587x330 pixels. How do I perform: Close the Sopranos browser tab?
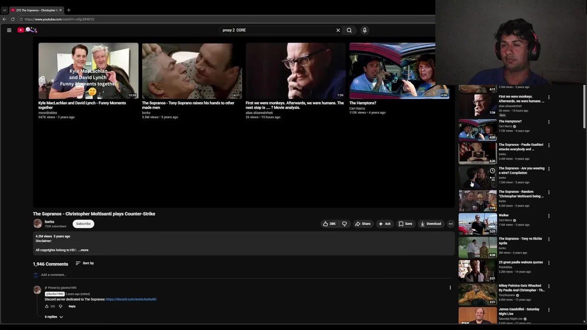[x=61, y=10]
